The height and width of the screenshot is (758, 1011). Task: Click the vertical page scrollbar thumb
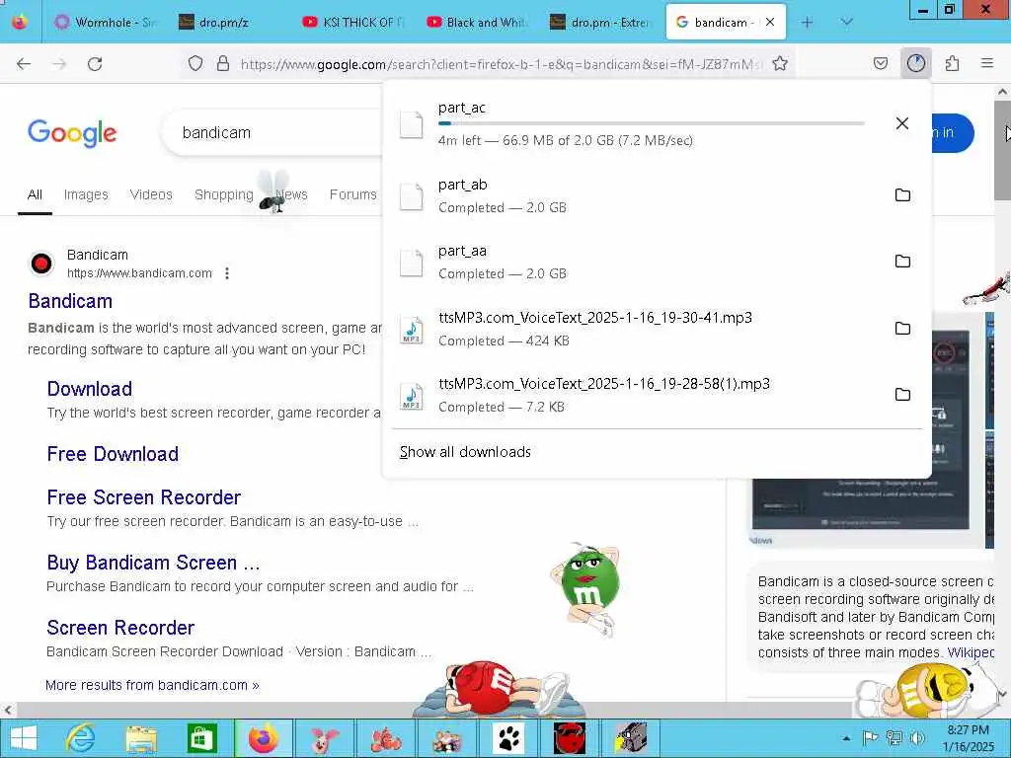1002,150
